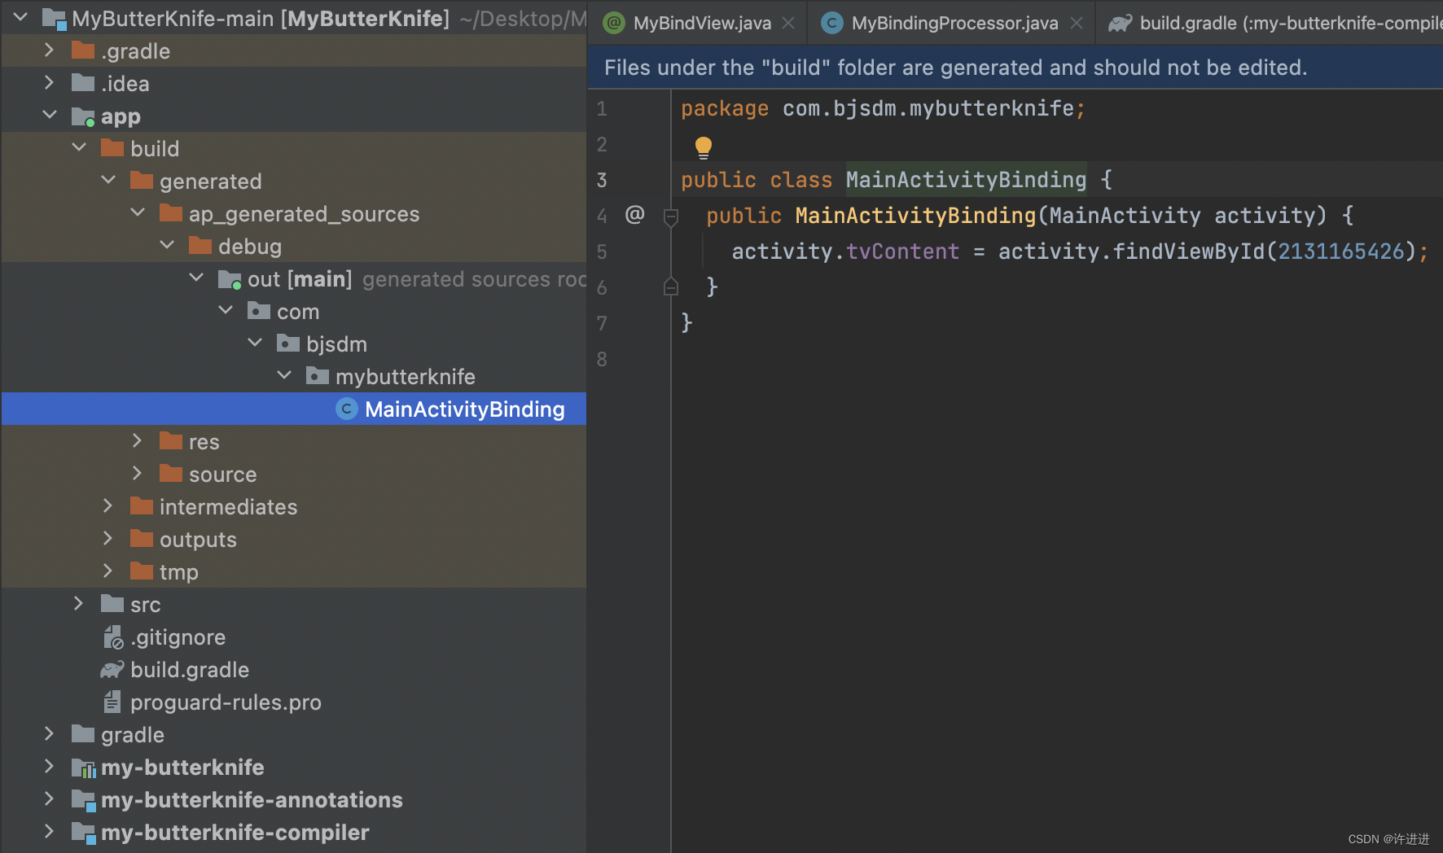This screenshot has height=853, width=1443.
Task: Click package name com.bjsdm.mybutterknife in editor
Action: [928, 108]
